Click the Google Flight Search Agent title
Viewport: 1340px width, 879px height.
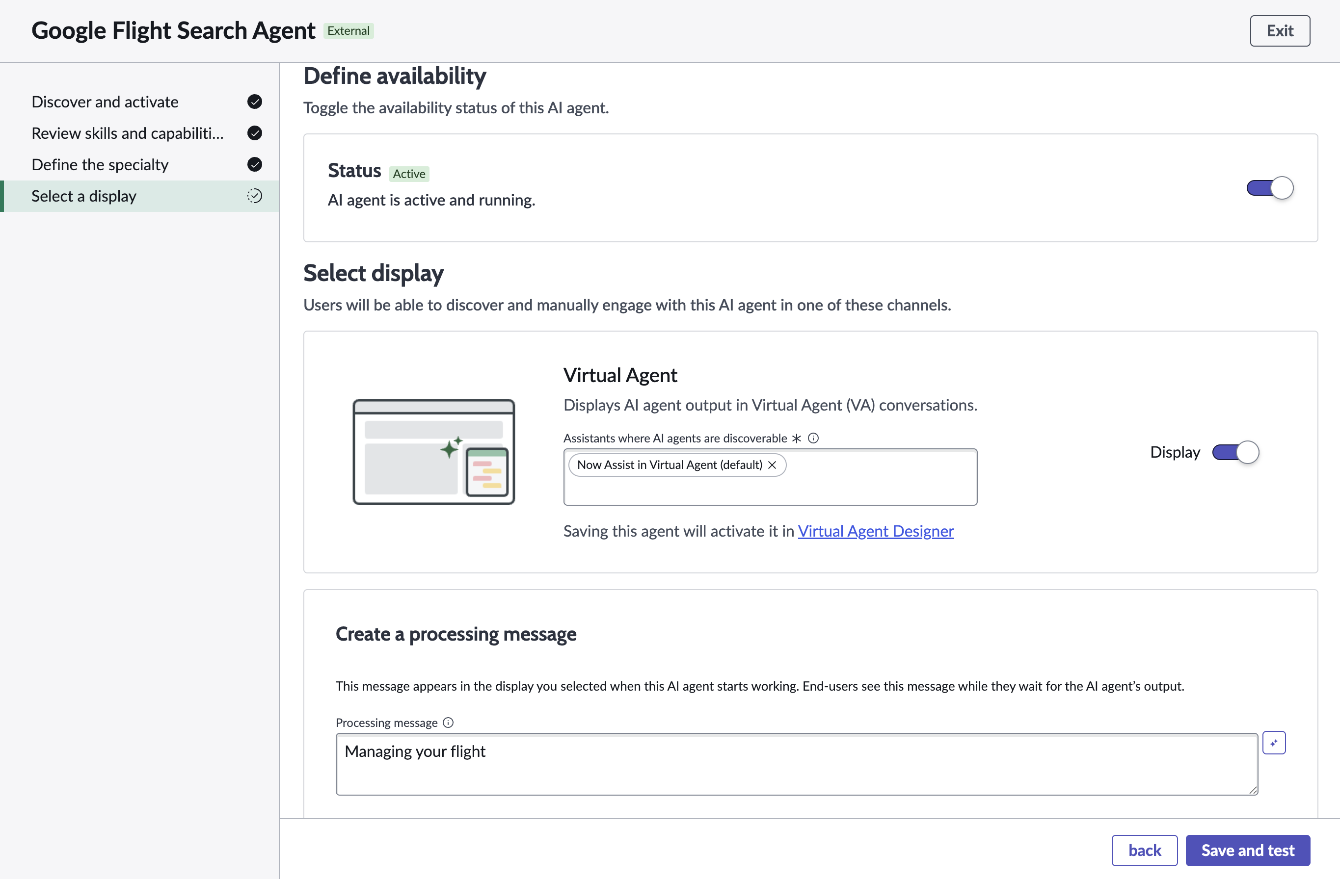173,30
